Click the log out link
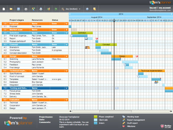 153,8
